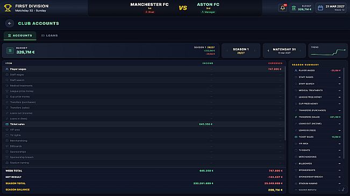Screen dimensions: 350x196
Task: Select the Transfers (sales) row
Action: coord(144,108)
